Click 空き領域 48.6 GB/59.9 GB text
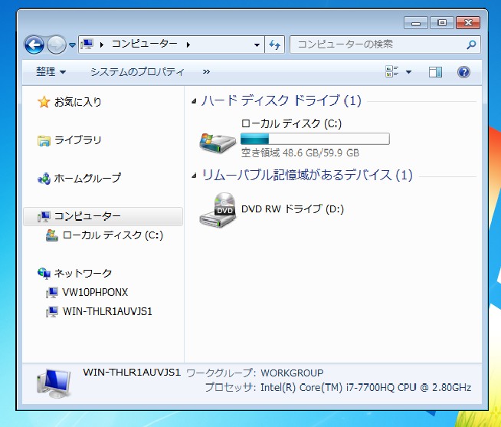This screenshot has height=427, width=501. 300,153
